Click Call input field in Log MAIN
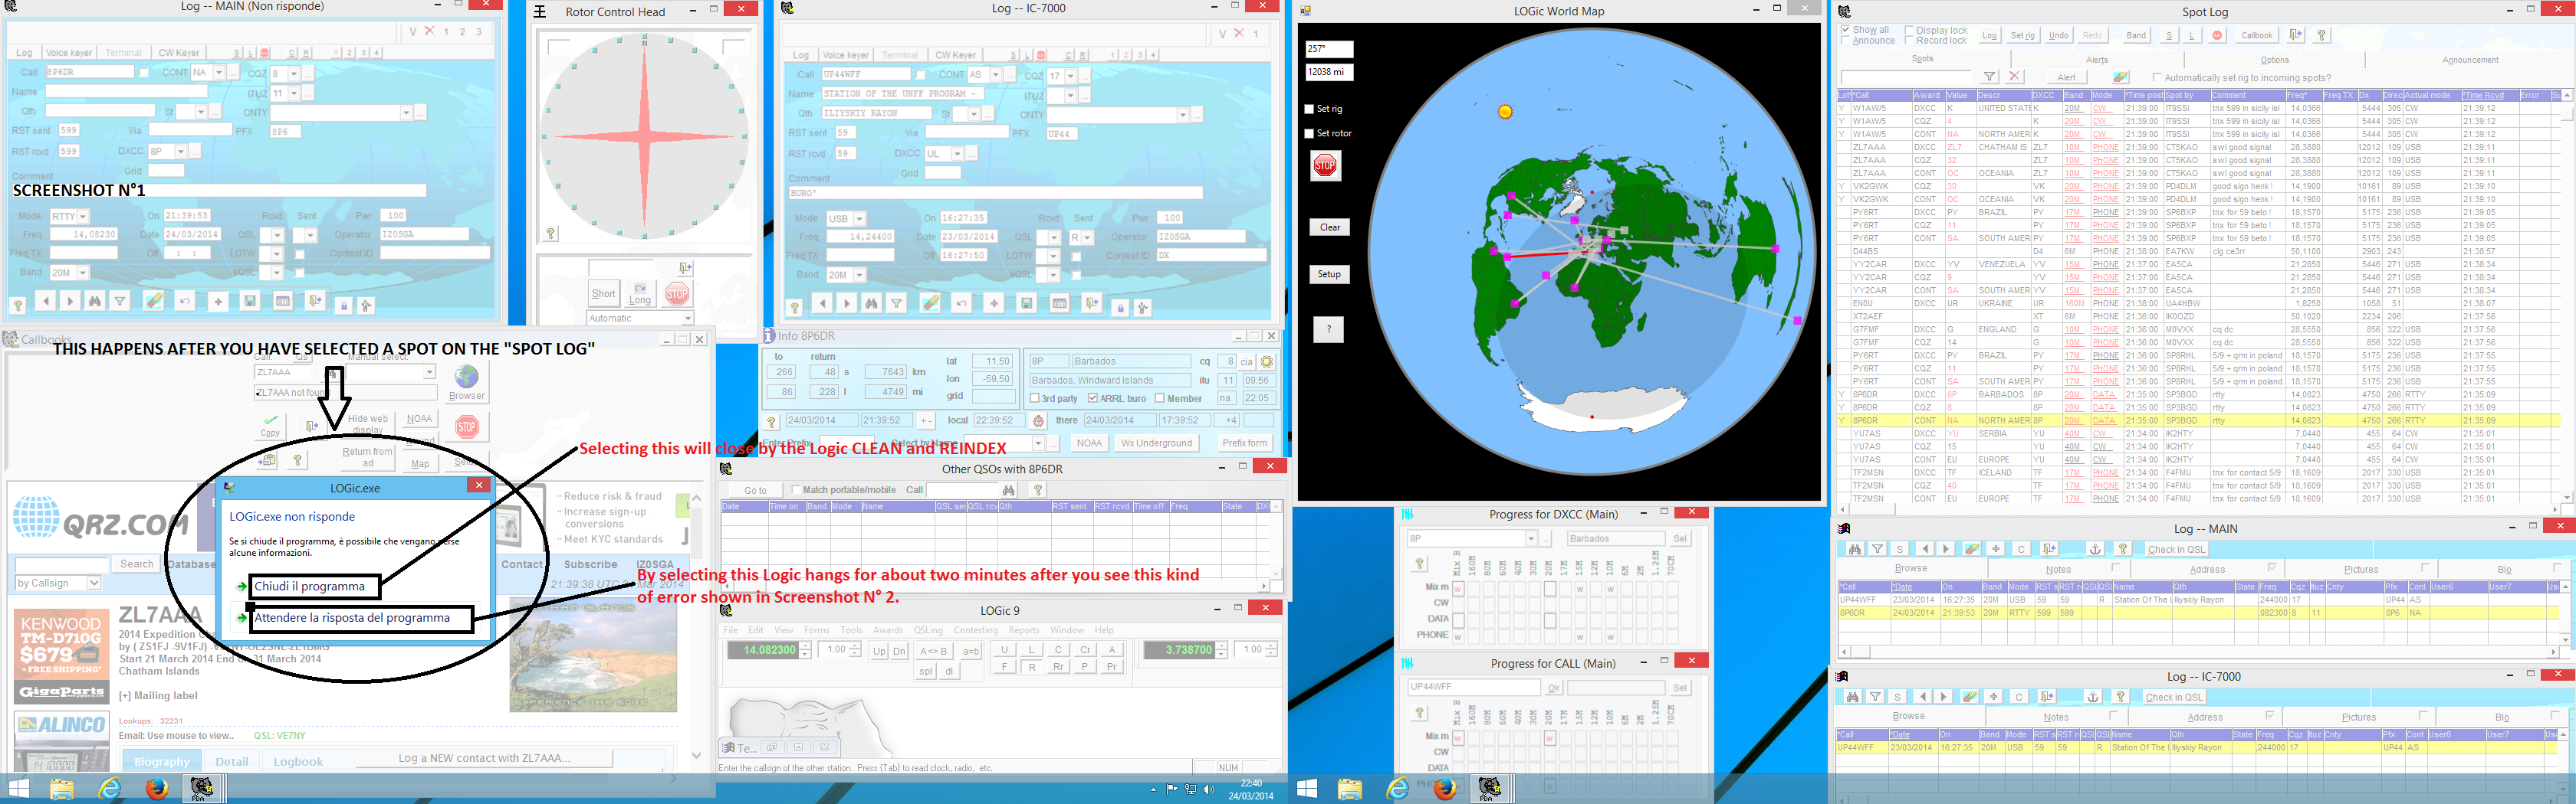Screen dimensions: 2576x804 click(89, 72)
